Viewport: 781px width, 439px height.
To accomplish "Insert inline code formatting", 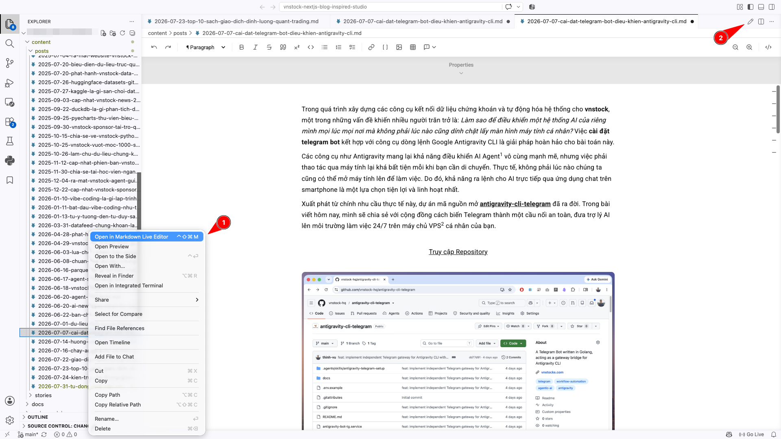I will pos(311,47).
